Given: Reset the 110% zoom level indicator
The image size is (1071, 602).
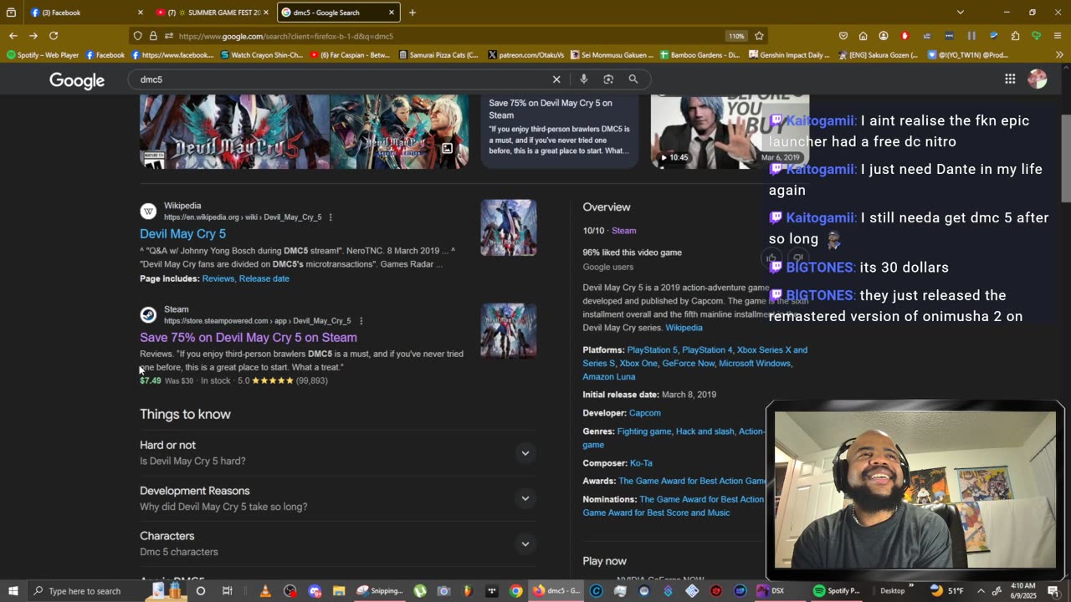Looking at the screenshot, I should (x=736, y=36).
